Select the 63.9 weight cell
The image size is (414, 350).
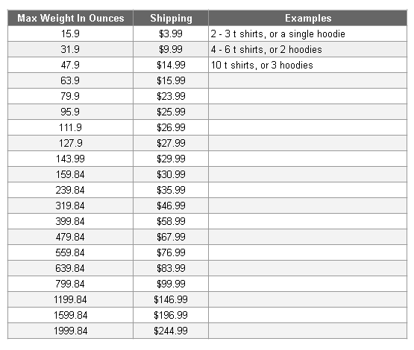71,80
